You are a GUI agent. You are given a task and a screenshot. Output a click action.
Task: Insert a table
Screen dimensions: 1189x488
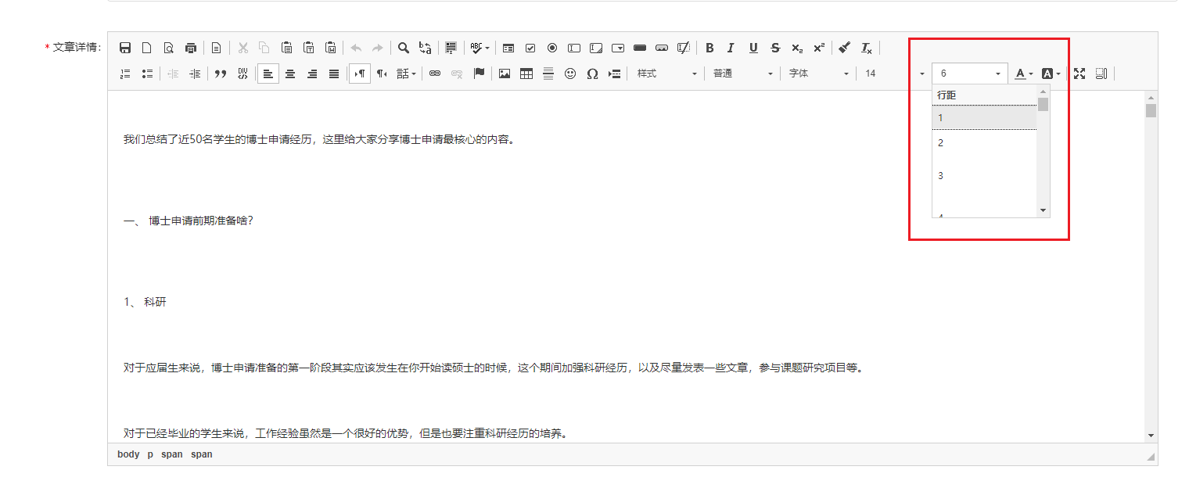[526, 73]
